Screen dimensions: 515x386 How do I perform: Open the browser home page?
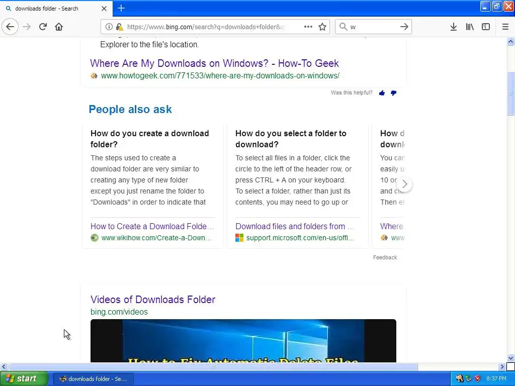59,27
